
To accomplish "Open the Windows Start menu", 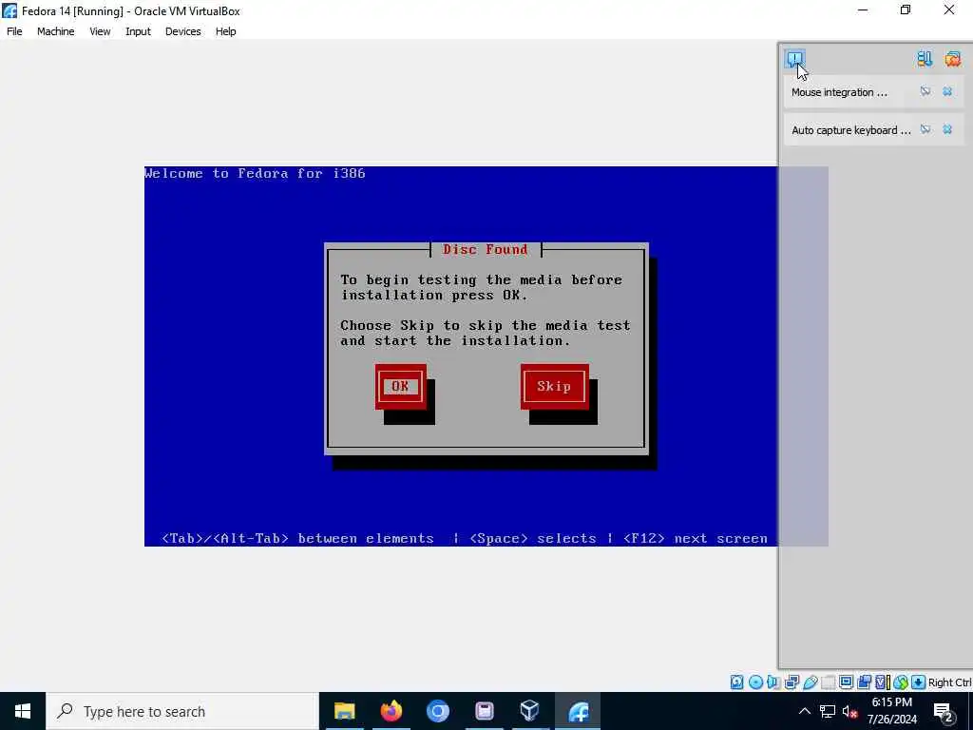I will click(x=23, y=711).
